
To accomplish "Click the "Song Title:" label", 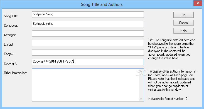I will point(11,16).
